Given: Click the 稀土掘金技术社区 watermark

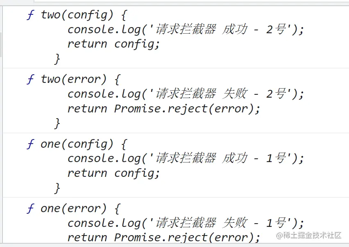Looking at the screenshot, I should (x=309, y=236).
